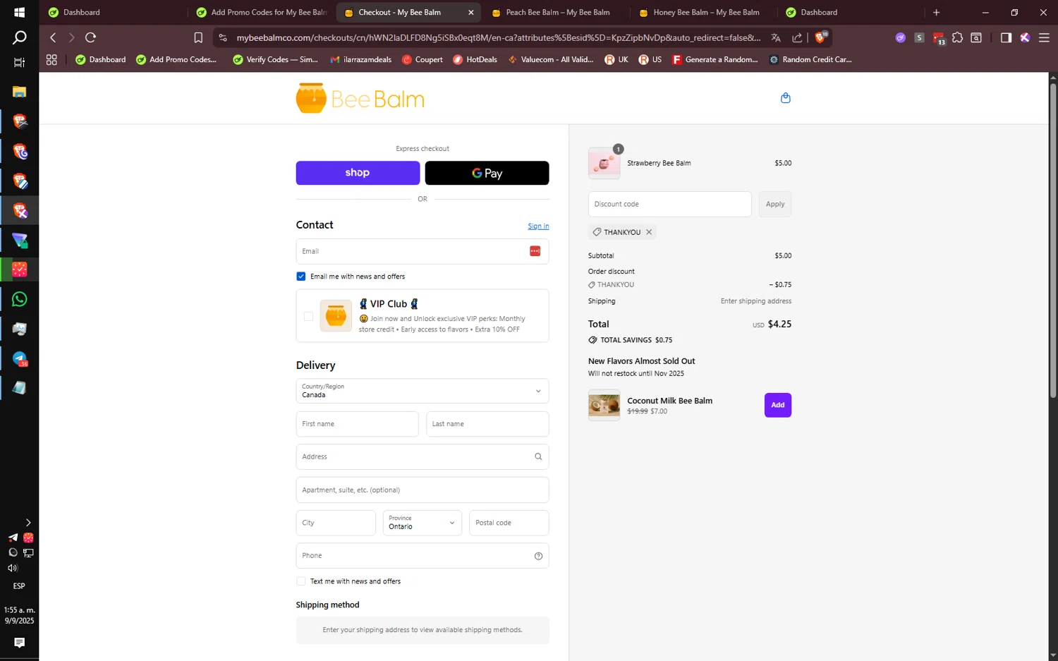
Task: Expand the Province Ontario dropdown
Action: click(x=422, y=523)
